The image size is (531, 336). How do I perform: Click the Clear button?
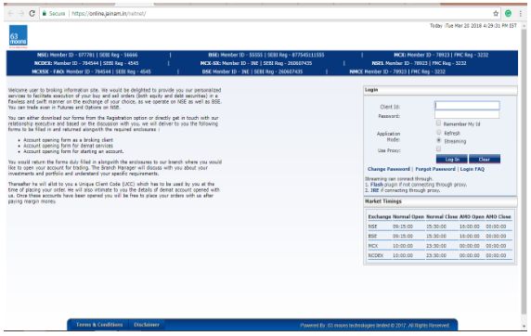pos(485,160)
